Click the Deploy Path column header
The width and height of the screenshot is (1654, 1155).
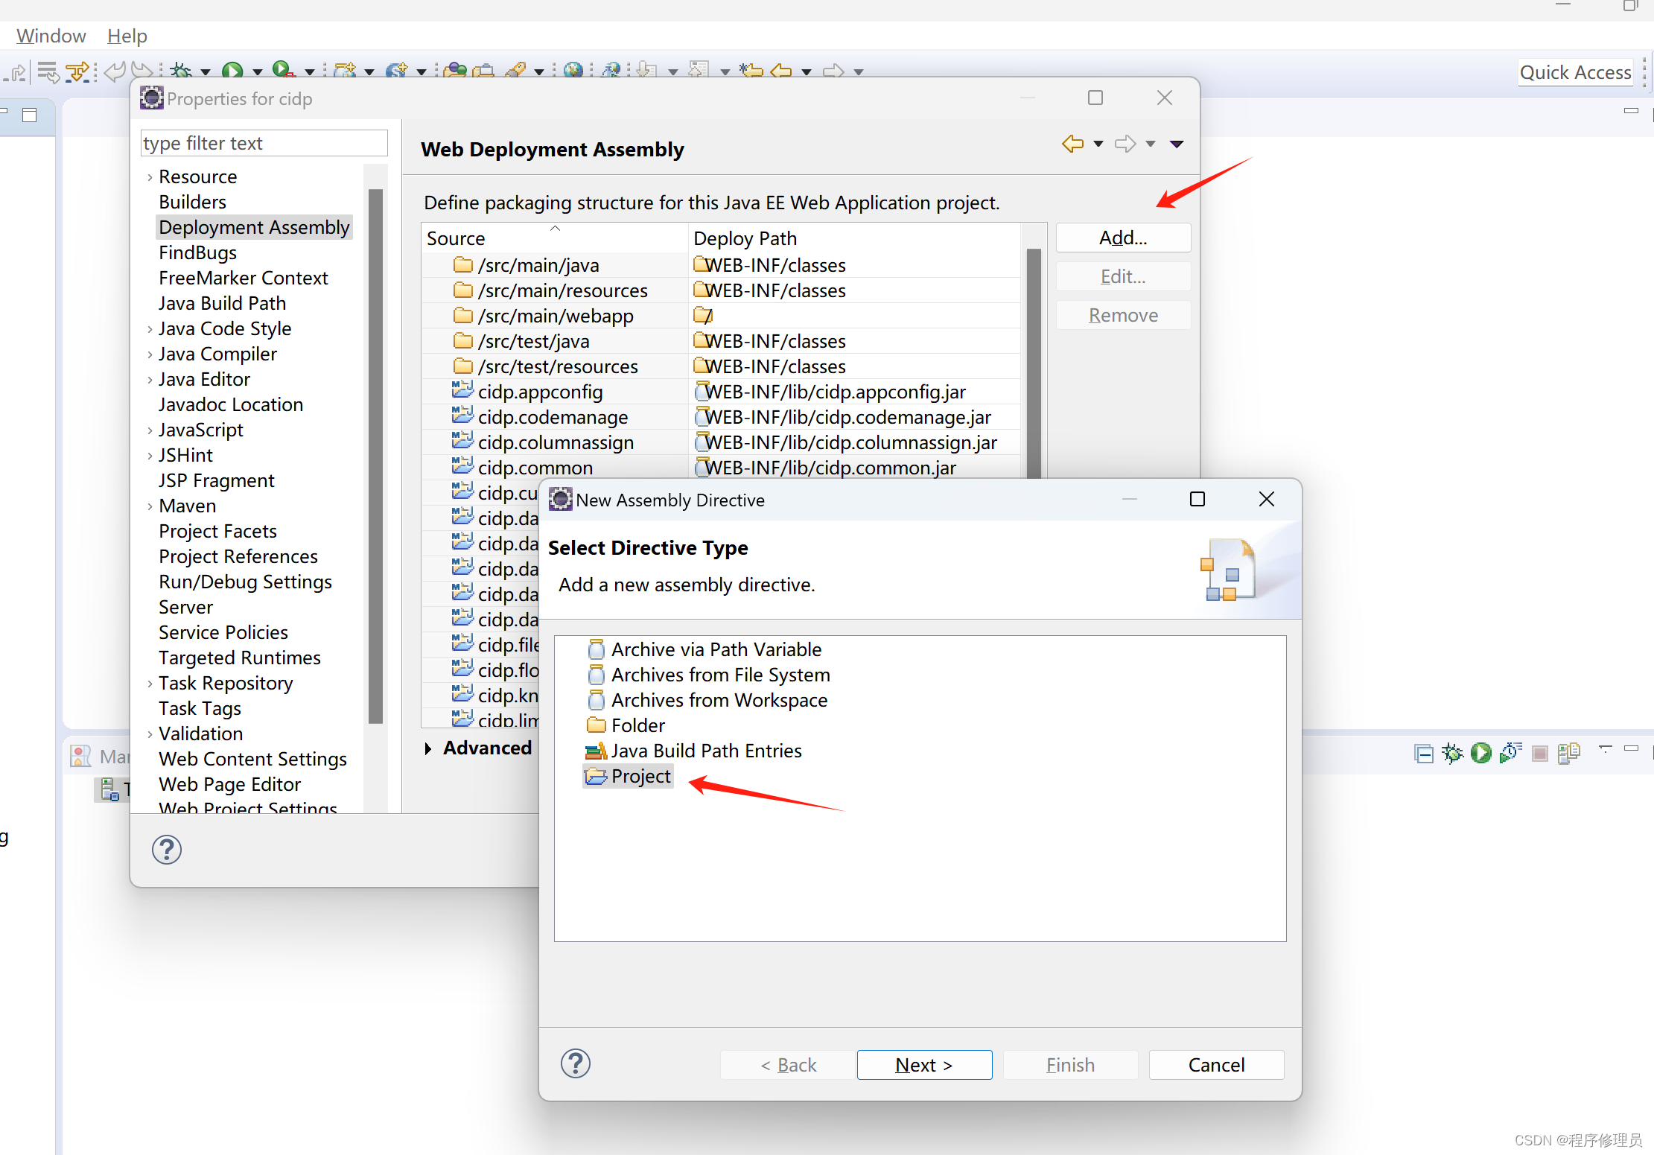point(853,238)
